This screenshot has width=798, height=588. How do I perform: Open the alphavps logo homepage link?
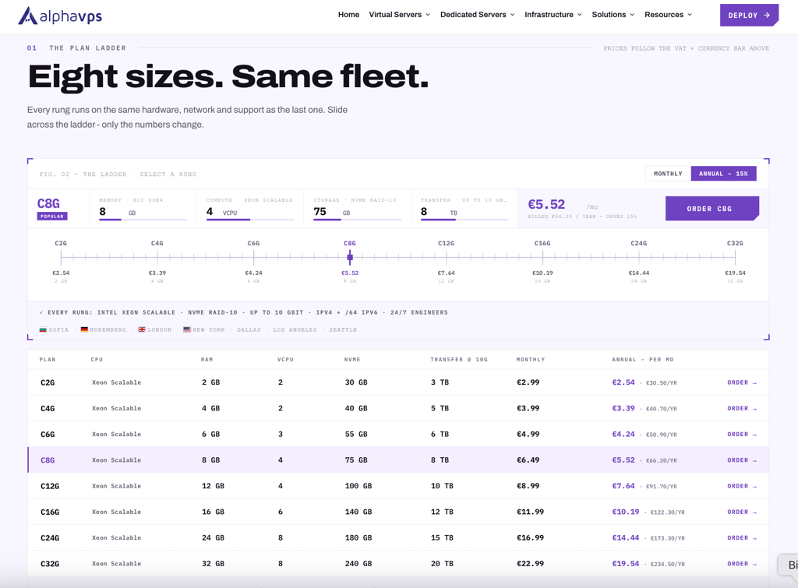click(60, 16)
